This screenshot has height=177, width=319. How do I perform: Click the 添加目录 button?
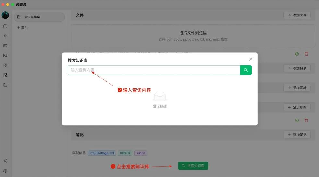297,68
